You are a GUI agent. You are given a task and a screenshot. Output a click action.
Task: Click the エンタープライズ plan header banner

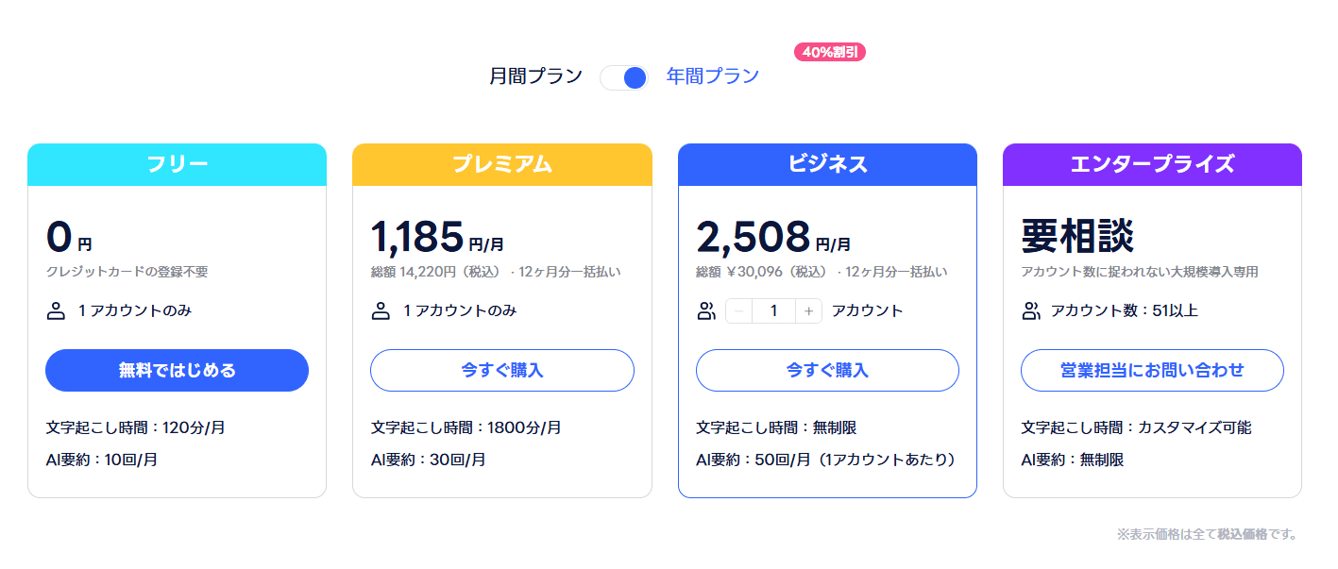(x=1152, y=165)
